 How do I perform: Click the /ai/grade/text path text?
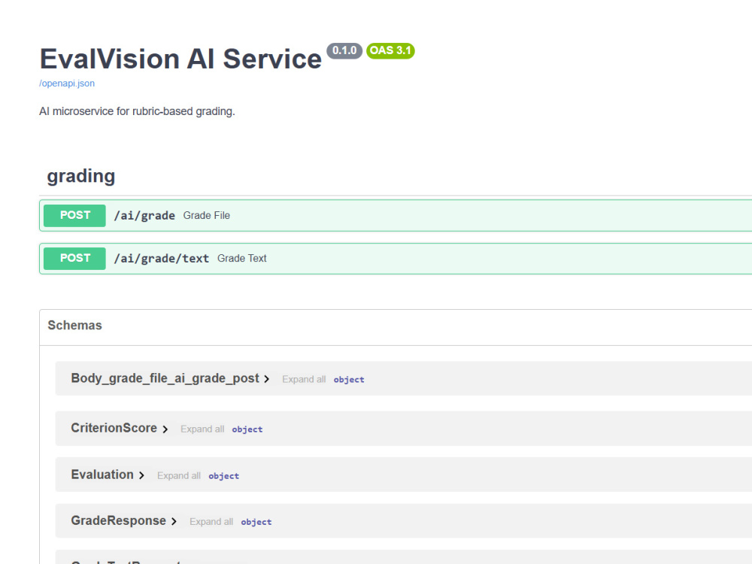[161, 259]
